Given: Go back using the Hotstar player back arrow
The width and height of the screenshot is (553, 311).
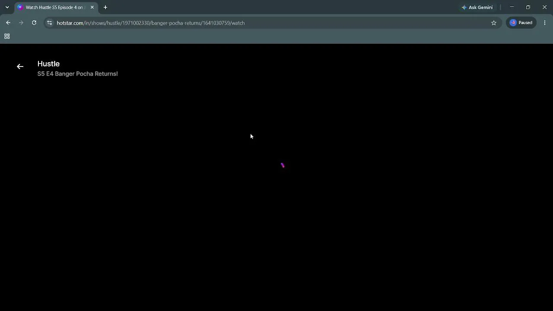Looking at the screenshot, I should point(20,67).
